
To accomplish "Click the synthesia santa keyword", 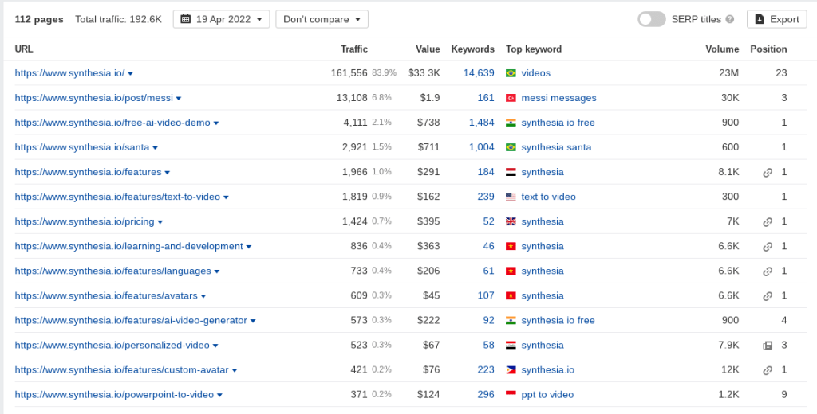I will tap(556, 147).
